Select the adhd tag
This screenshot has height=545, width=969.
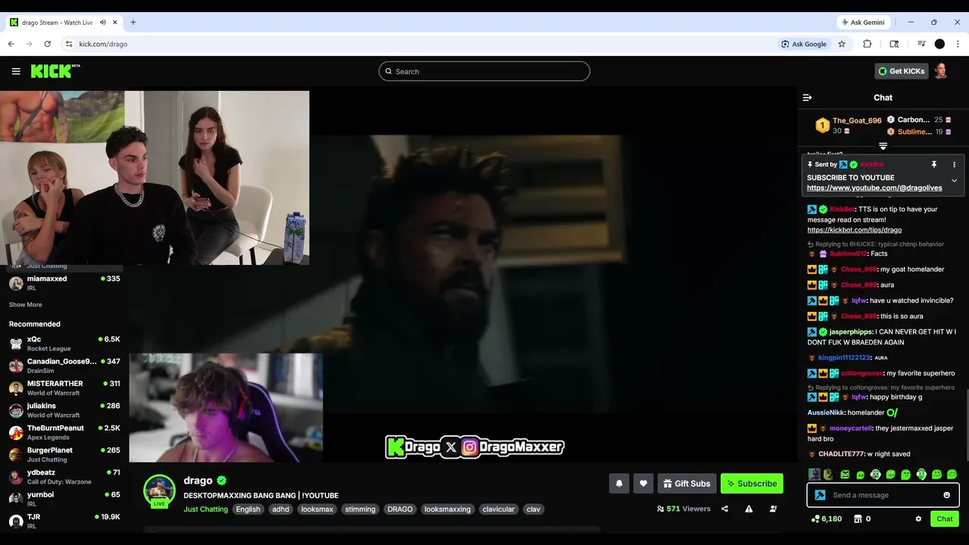281,509
